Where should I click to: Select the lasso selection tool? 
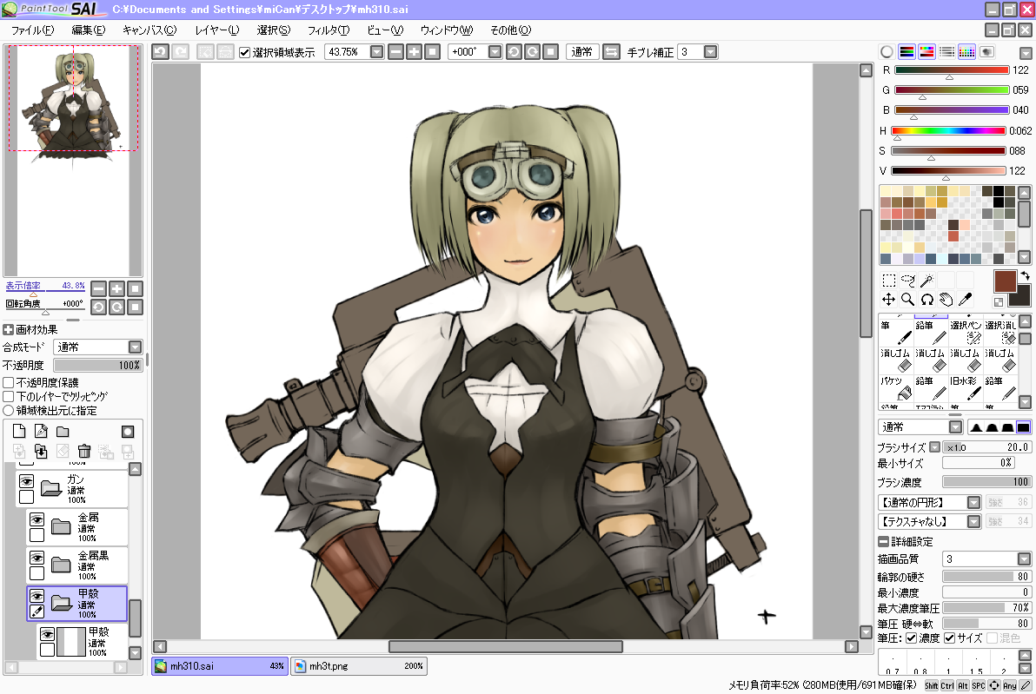(x=908, y=280)
